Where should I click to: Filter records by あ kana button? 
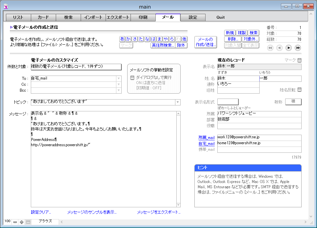tap(122, 39)
